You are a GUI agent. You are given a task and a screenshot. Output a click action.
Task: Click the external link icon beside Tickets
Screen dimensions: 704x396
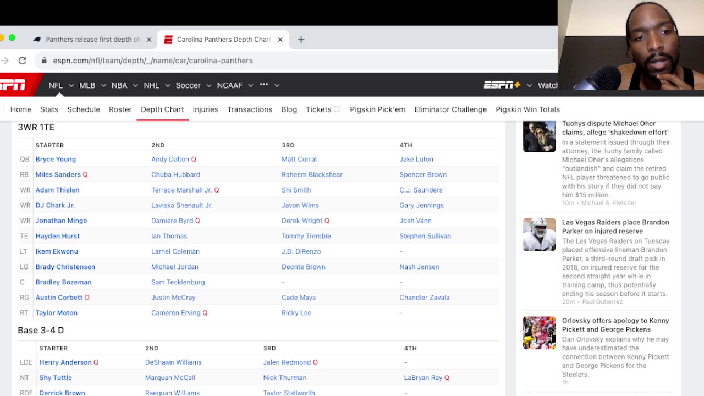[338, 109]
